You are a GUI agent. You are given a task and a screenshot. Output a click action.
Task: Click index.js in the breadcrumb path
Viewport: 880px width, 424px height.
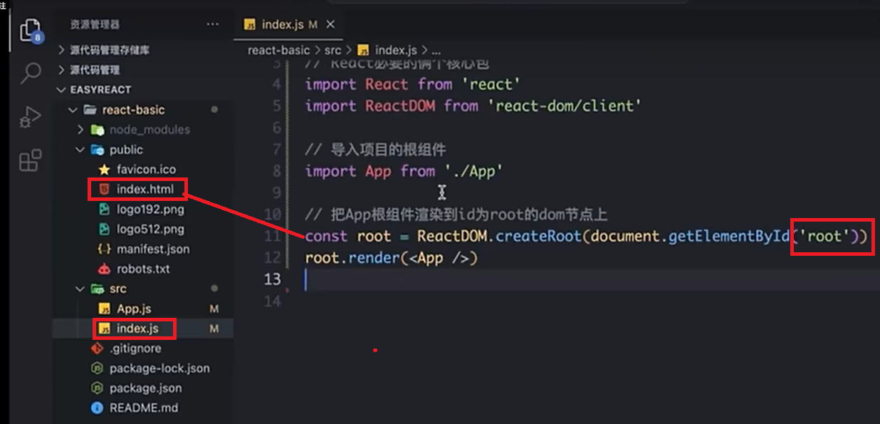tap(396, 51)
